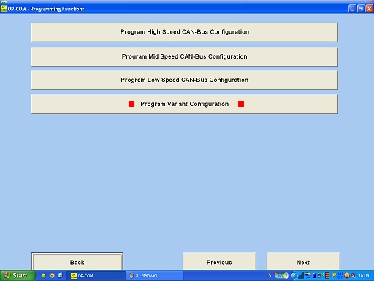This screenshot has height=281, width=374.
Task: Select Program Variant Configuration
Action: click(185, 104)
